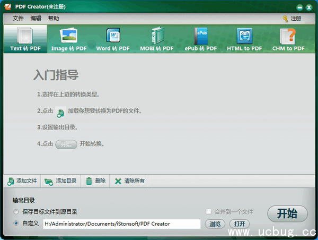Select 保存目标文件到源目录 radio option
318x240 pixels.
tap(16, 211)
